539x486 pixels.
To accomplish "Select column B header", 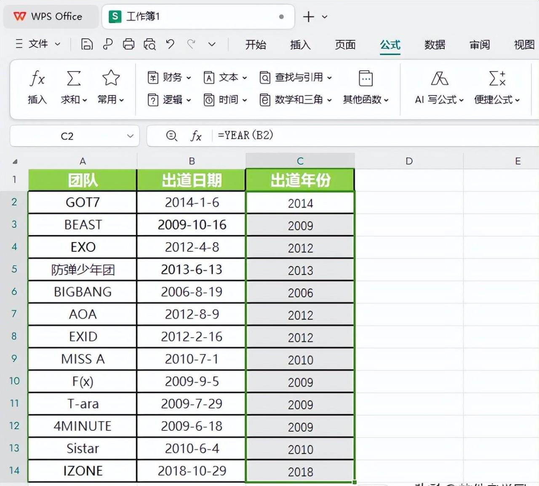I will point(192,161).
